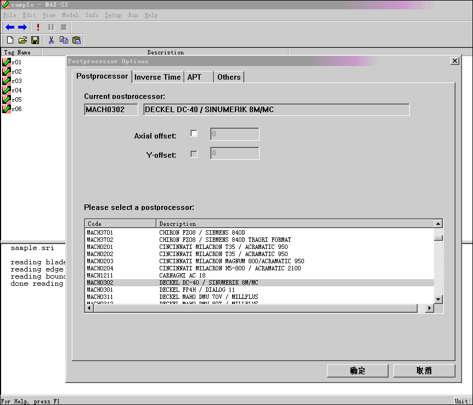The height and width of the screenshot is (405, 473).
Task: Select MACH3702 CHIRON TRAORI FORMAT row
Action: click(260, 240)
